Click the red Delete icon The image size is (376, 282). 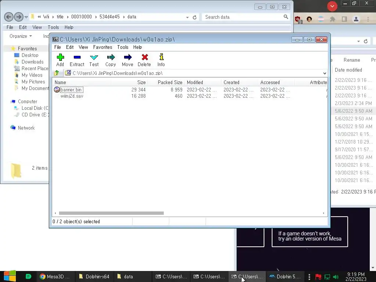[x=144, y=60]
